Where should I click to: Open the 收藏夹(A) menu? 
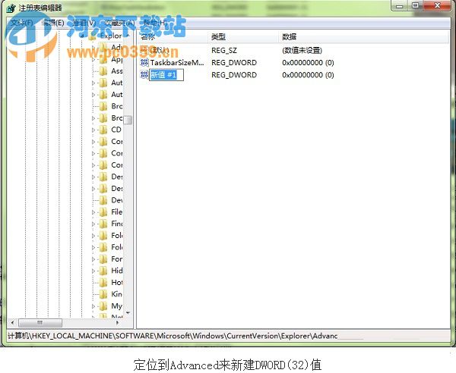(119, 23)
